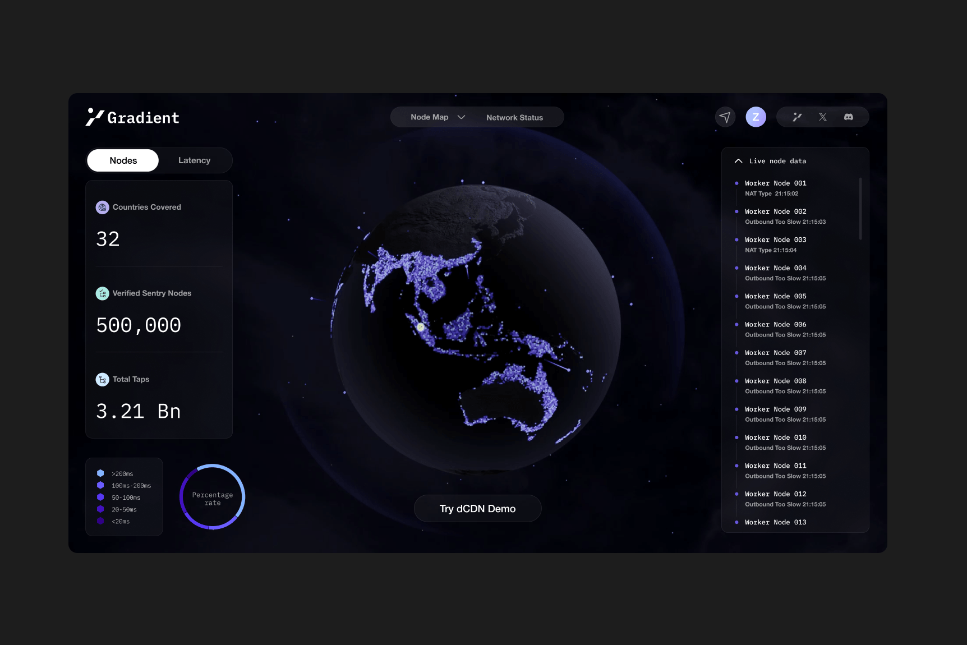
Task: Click the 32 countries value
Action: (x=108, y=239)
